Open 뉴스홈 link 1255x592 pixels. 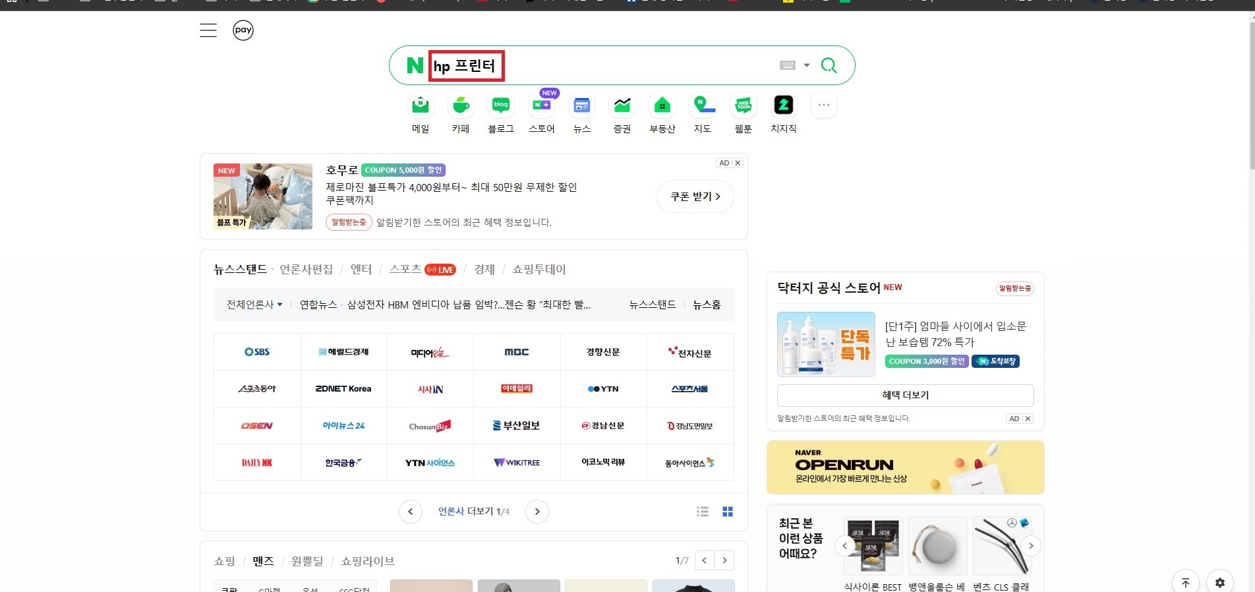[x=707, y=305]
